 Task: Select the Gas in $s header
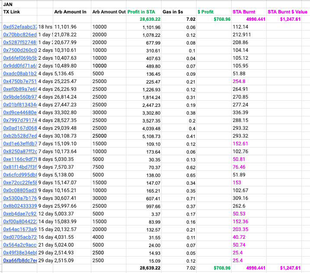(179, 12)
